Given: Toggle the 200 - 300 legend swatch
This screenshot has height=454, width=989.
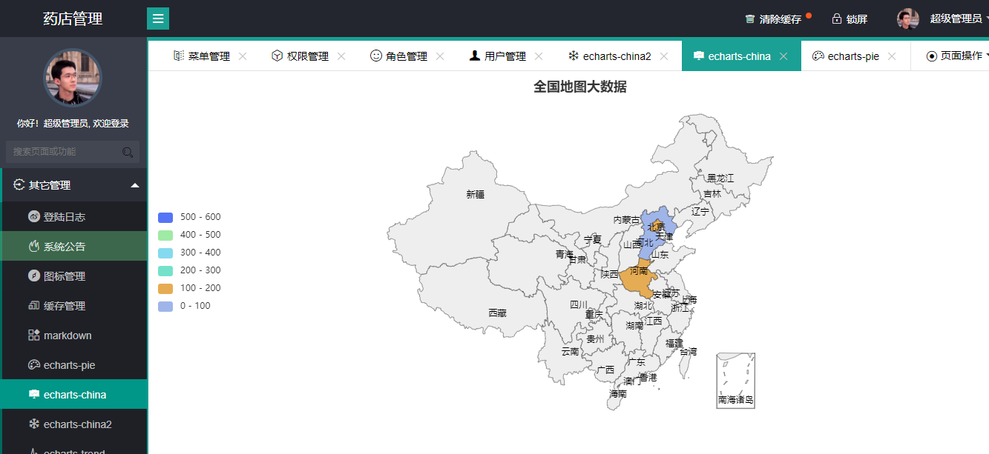Looking at the screenshot, I should coord(165,270).
